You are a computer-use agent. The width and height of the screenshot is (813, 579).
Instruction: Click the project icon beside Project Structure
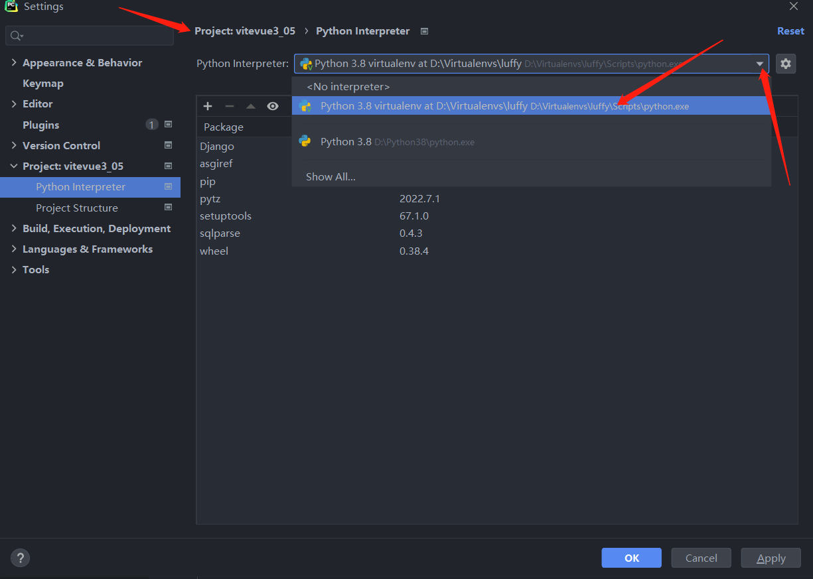pyautogui.click(x=168, y=208)
